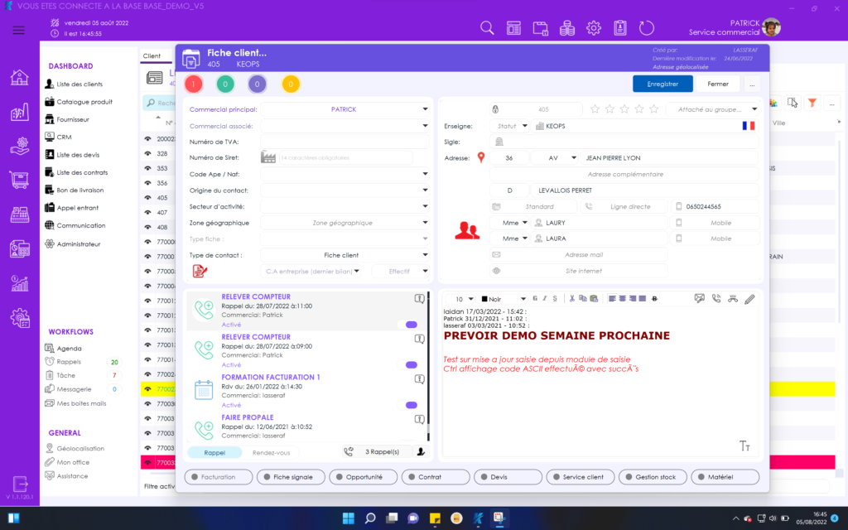
Task: Open the growth chart icon in the left sidebar
Action: (20, 283)
